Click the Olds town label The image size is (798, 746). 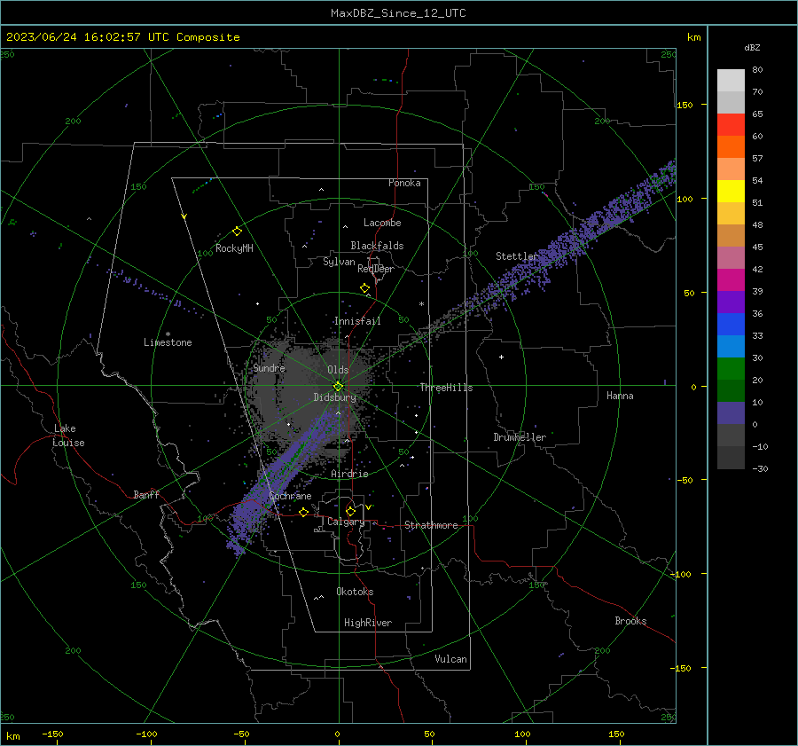pyautogui.click(x=338, y=370)
